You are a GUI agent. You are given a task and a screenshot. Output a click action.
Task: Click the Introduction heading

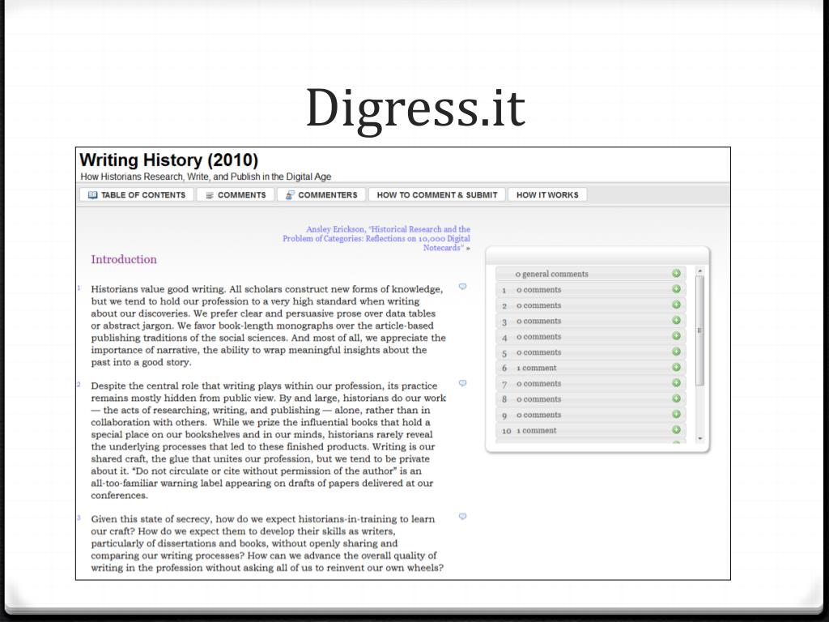point(124,259)
